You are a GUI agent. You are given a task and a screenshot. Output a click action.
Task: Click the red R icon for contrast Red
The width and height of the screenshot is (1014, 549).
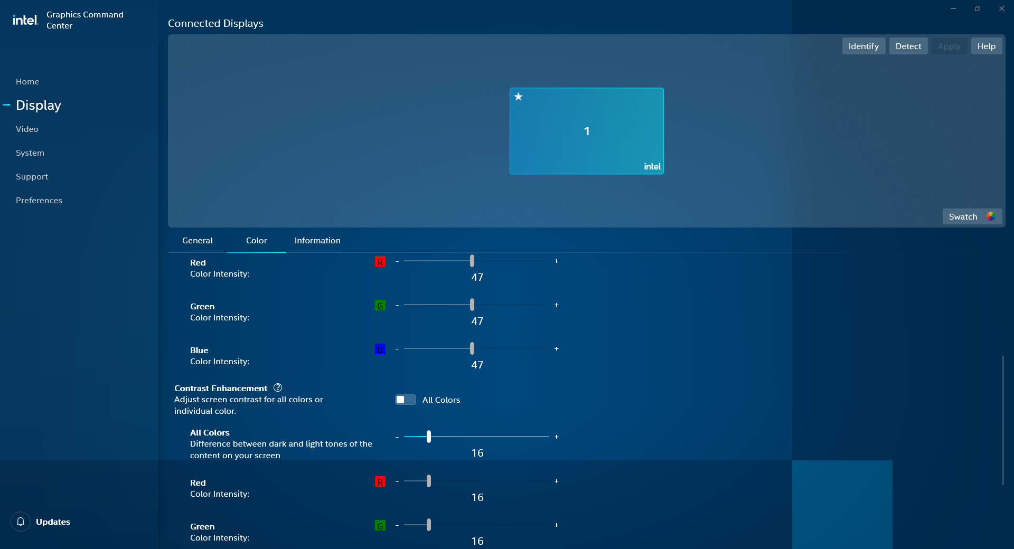coord(380,482)
